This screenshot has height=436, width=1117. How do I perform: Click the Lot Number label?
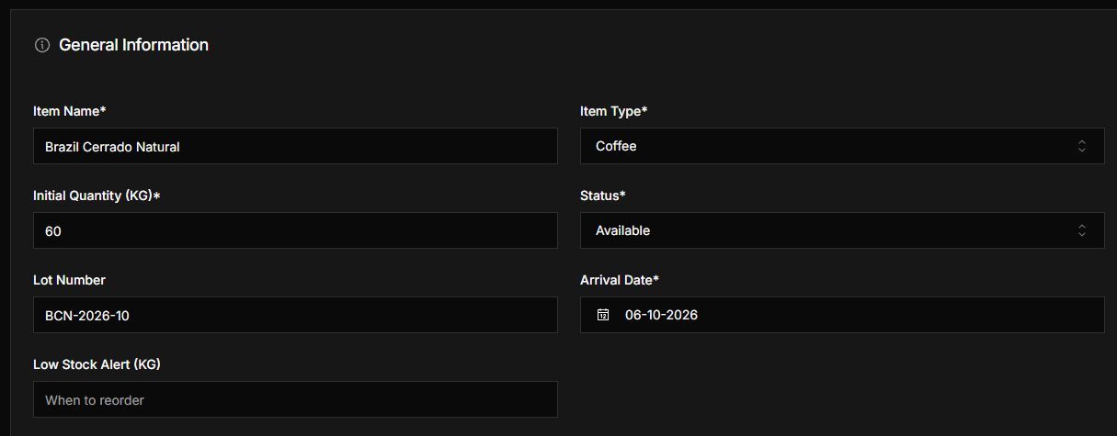(69, 280)
